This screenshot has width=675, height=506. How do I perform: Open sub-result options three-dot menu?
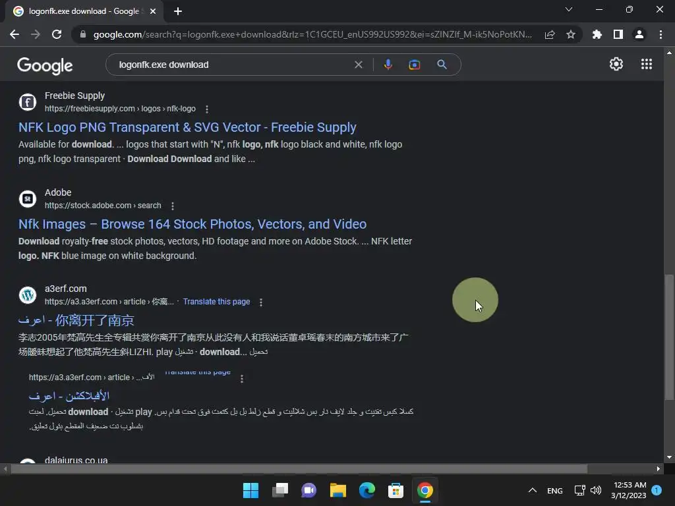pyautogui.click(x=242, y=379)
